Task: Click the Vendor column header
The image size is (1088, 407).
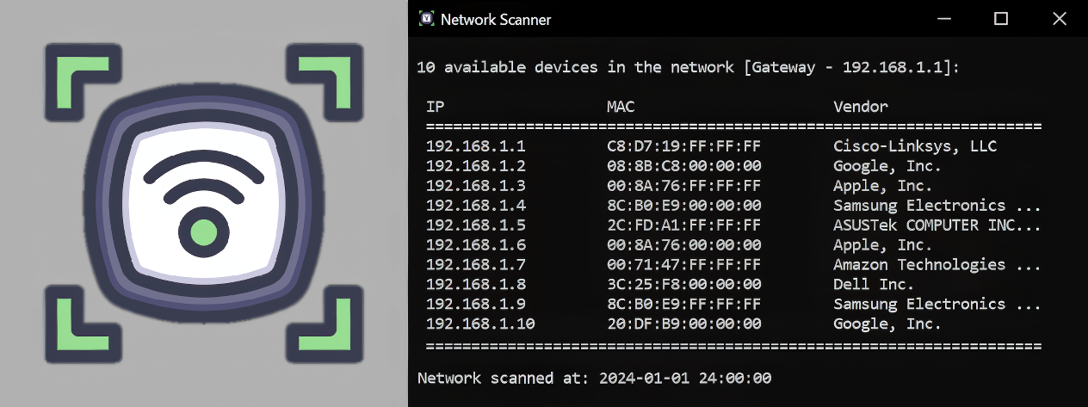Action: click(861, 107)
